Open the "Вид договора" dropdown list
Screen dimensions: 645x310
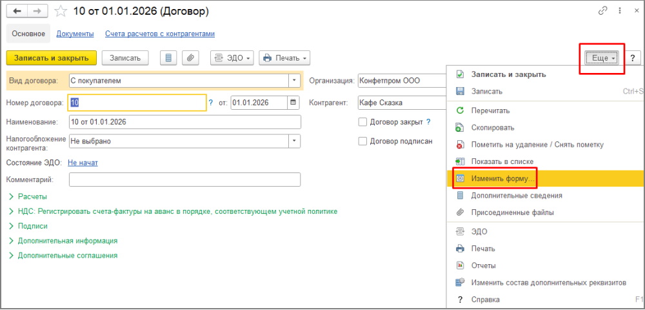tap(294, 81)
